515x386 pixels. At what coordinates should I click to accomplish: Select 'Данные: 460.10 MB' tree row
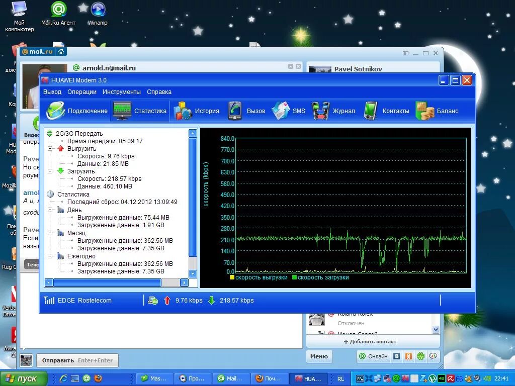(x=105, y=186)
